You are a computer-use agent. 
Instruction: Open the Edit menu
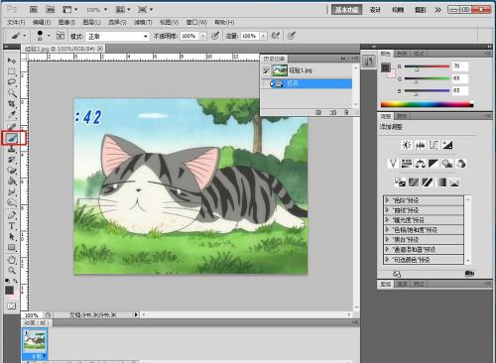coord(42,22)
